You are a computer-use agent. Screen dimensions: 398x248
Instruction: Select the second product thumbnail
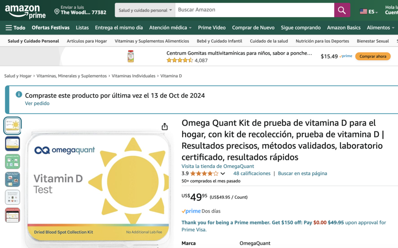12,143
